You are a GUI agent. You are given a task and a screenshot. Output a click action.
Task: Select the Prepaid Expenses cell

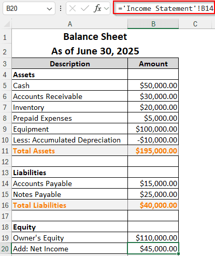click(x=70, y=118)
